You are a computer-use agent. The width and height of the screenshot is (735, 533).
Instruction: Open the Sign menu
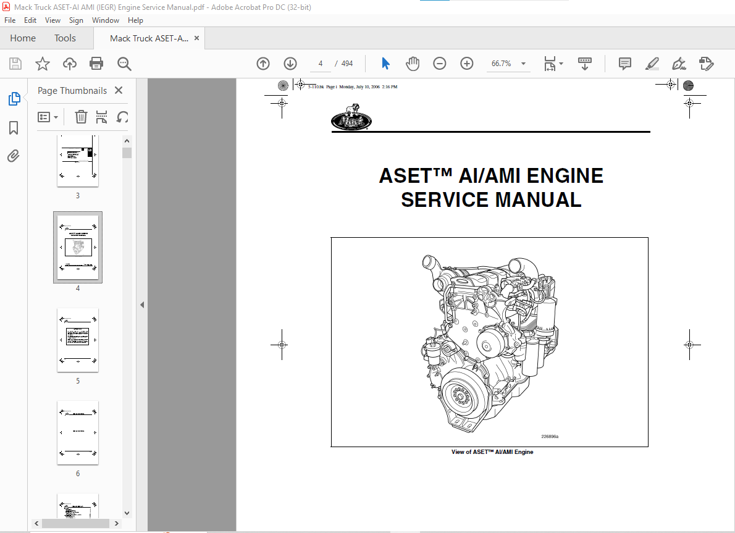[76, 20]
